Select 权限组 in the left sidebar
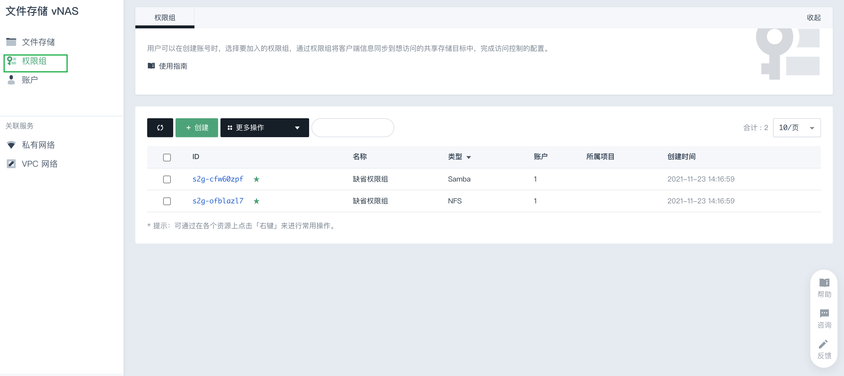 (x=34, y=61)
